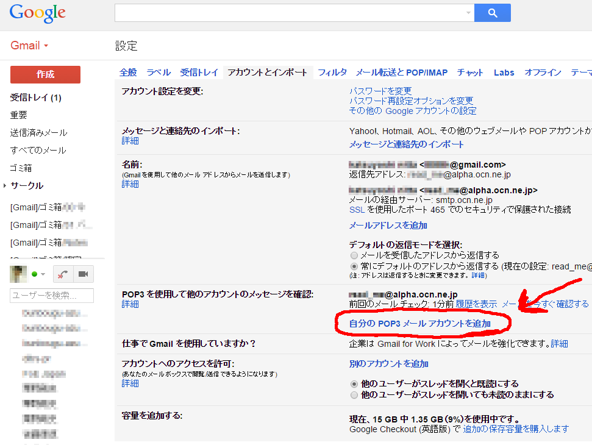Click the chat profile photo thumbnail

click(x=18, y=274)
